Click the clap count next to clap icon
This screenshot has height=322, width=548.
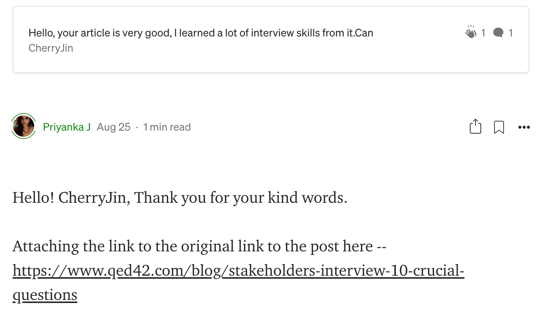coord(483,33)
